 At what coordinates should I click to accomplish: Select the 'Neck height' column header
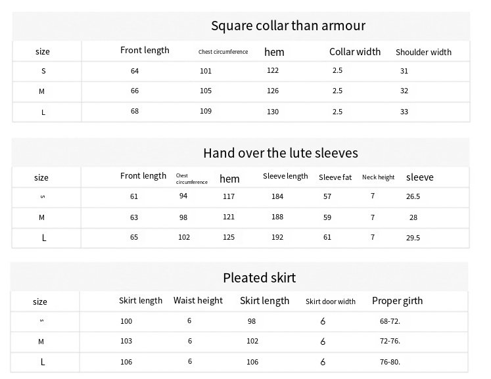(x=378, y=177)
